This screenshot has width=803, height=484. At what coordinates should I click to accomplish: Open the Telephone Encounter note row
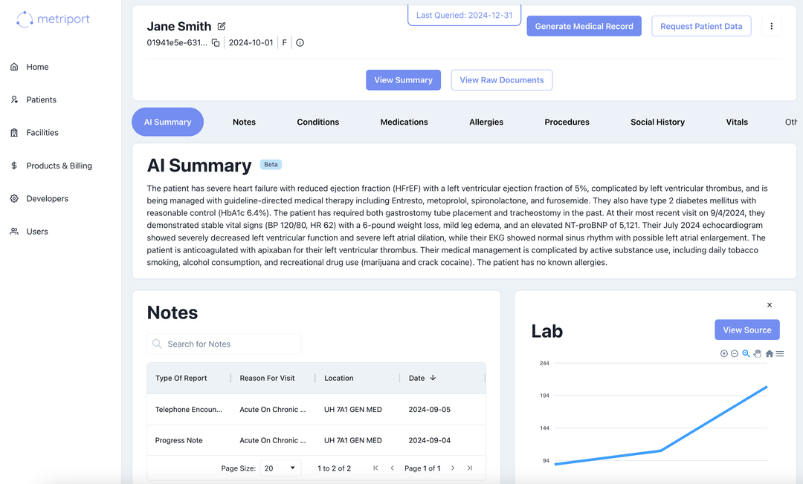coord(317,409)
